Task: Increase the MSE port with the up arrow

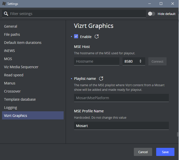Action: [140, 60]
